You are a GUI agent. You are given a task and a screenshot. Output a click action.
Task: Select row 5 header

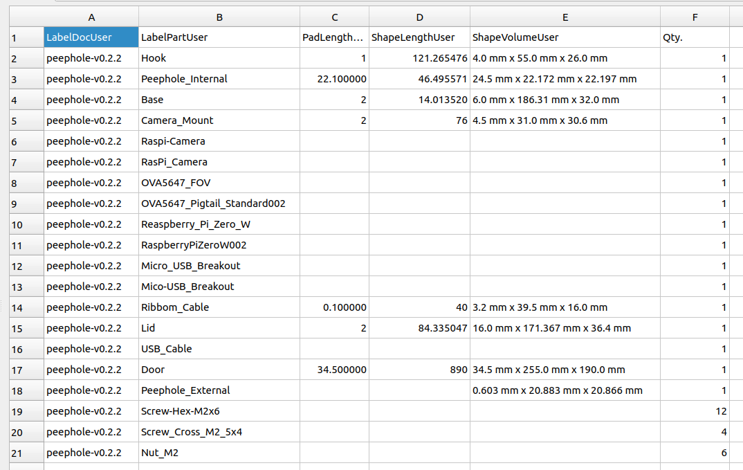click(26, 120)
